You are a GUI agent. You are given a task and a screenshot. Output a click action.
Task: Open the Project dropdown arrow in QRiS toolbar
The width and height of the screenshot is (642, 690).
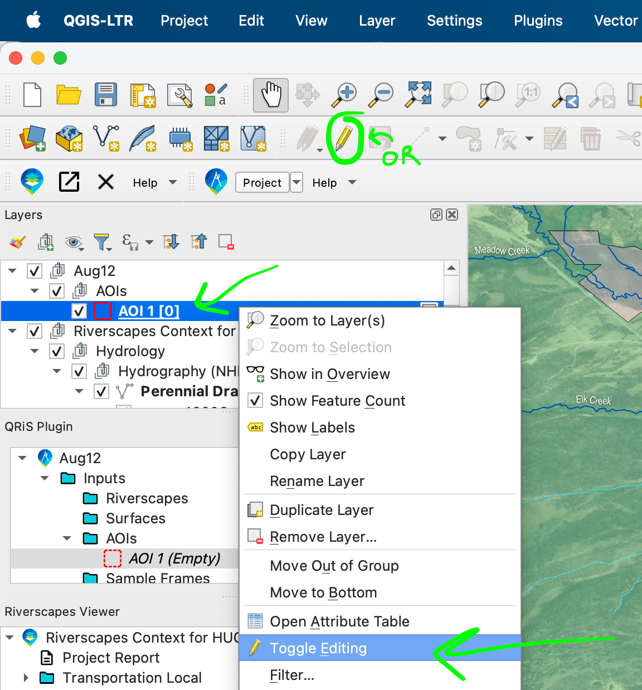[x=296, y=182]
